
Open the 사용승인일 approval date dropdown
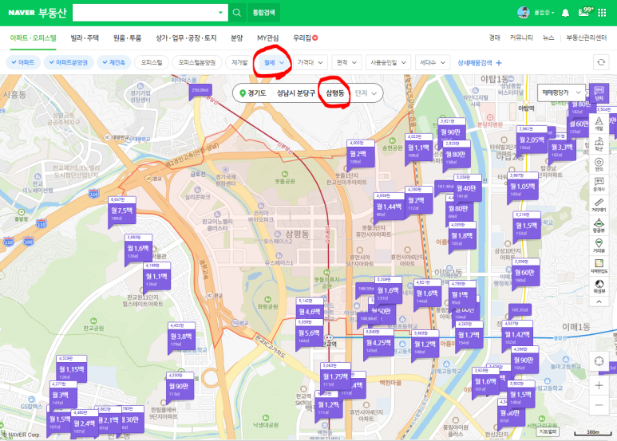tap(388, 62)
